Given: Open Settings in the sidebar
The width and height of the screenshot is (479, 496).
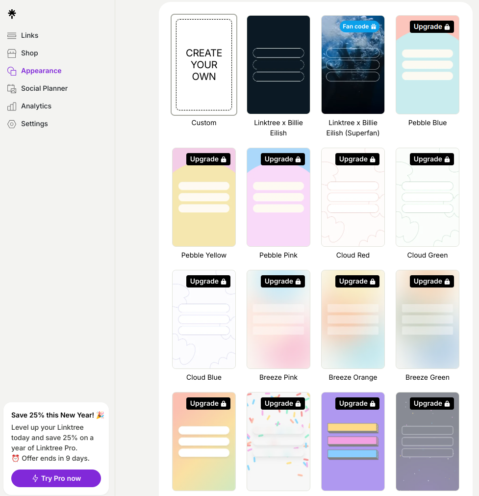Looking at the screenshot, I should coord(34,124).
